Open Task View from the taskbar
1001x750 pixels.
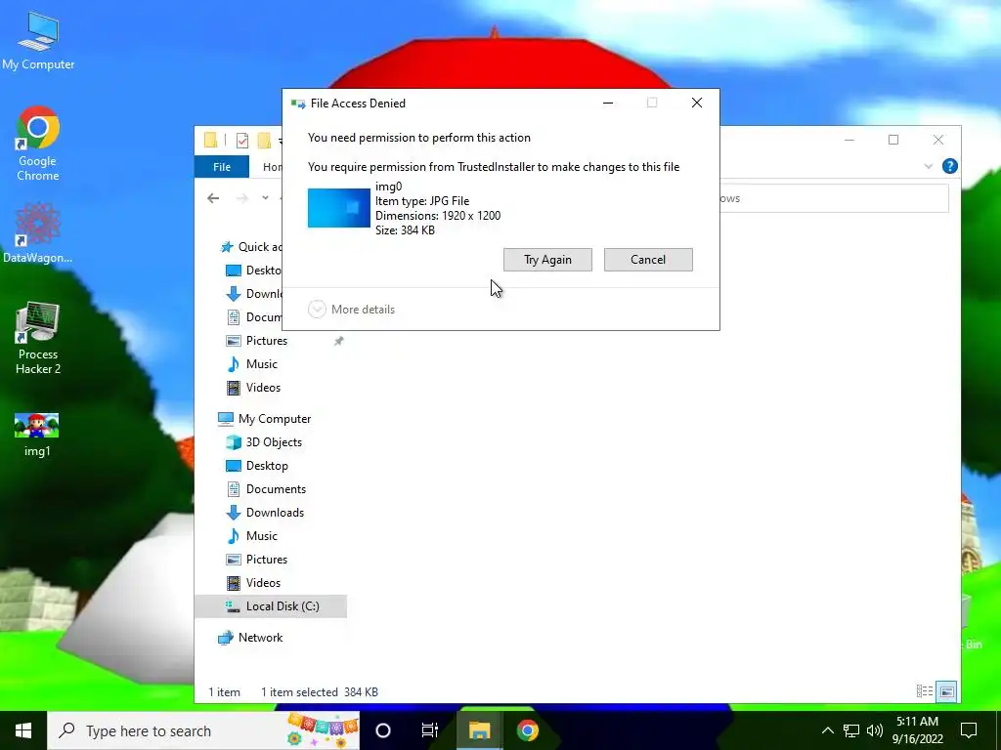[x=430, y=730]
